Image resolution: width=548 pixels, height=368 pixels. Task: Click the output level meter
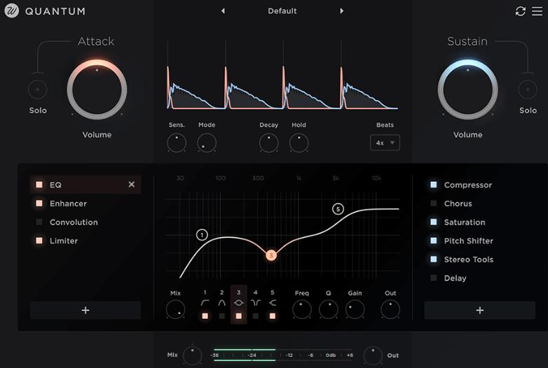click(282, 355)
